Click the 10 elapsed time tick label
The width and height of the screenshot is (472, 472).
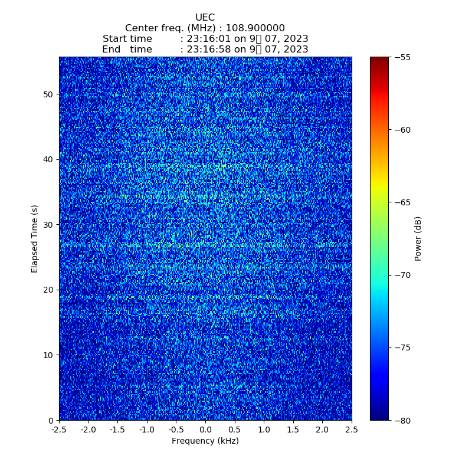pyautogui.click(x=48, y=355)
